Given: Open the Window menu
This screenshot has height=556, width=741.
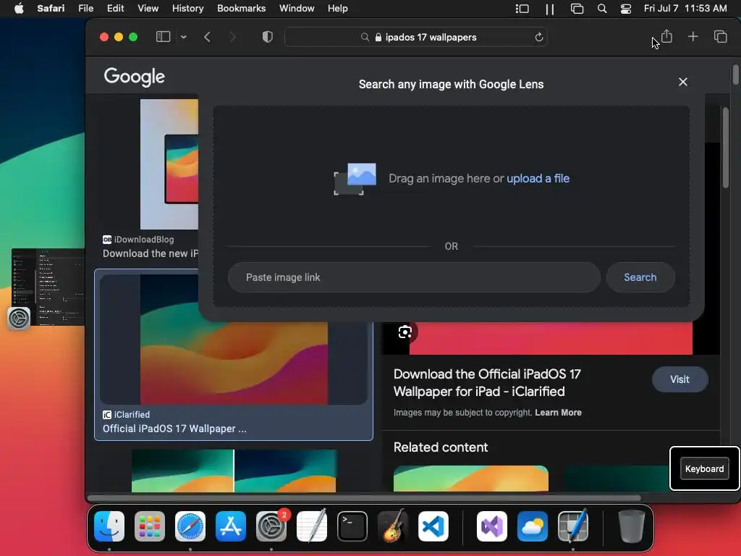Looking at the screenshot, I should 297,9.
